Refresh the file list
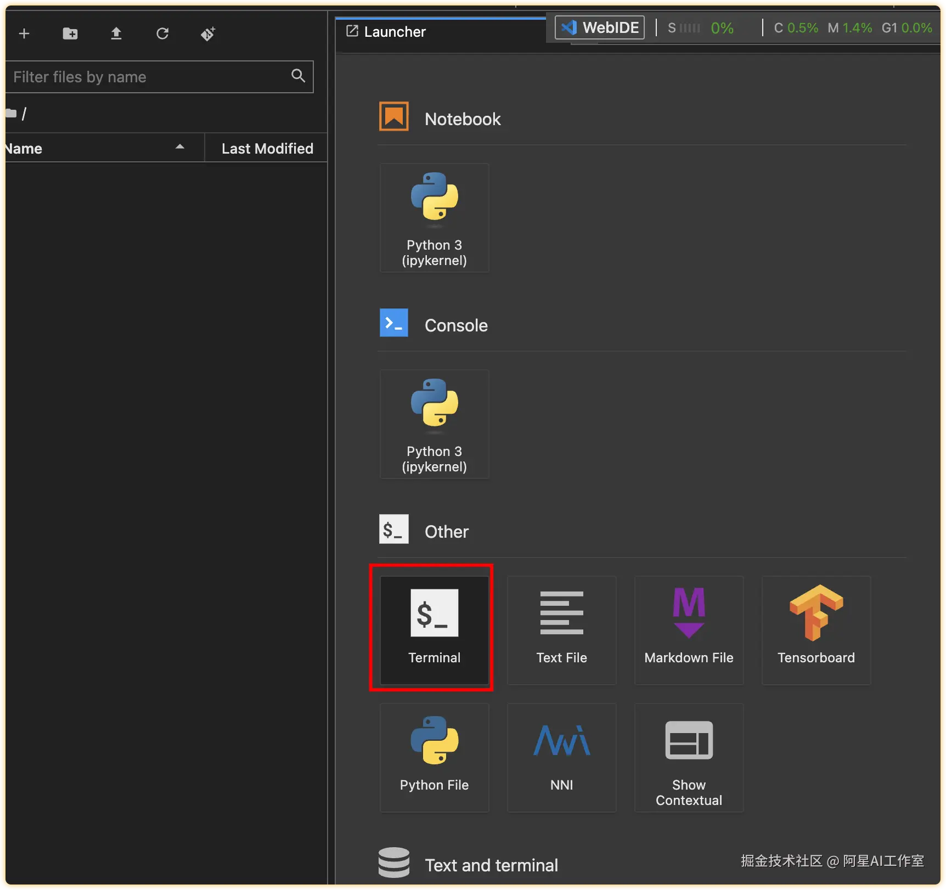The height and width of the screenshot is (890, 946). 162,34
